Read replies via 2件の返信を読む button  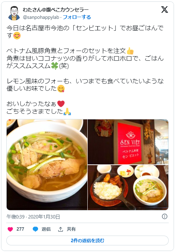(87, 240)
